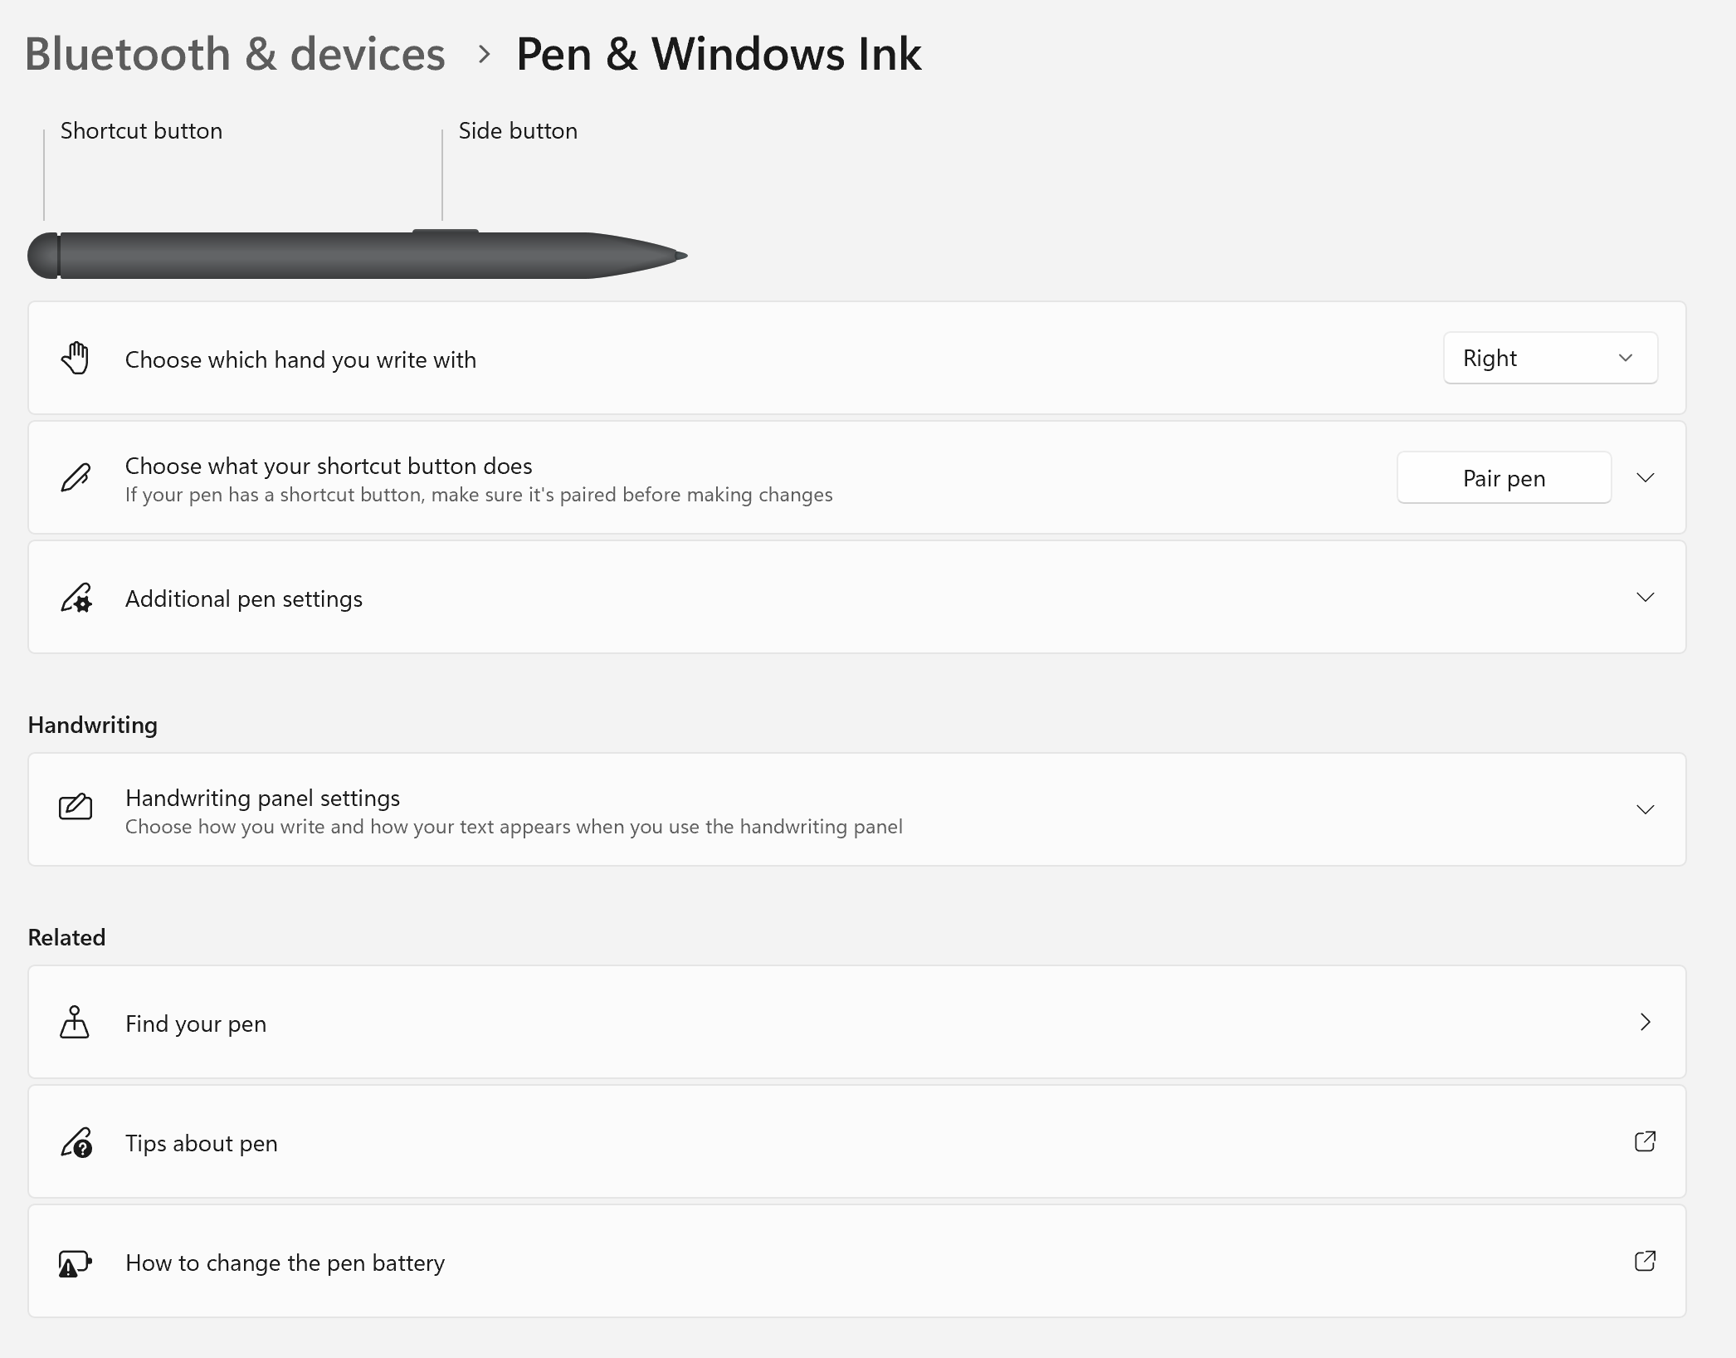Open Tips about pen link
The height and width of the screenshot is (1358, 1736).
click(x=202, y=1143)
